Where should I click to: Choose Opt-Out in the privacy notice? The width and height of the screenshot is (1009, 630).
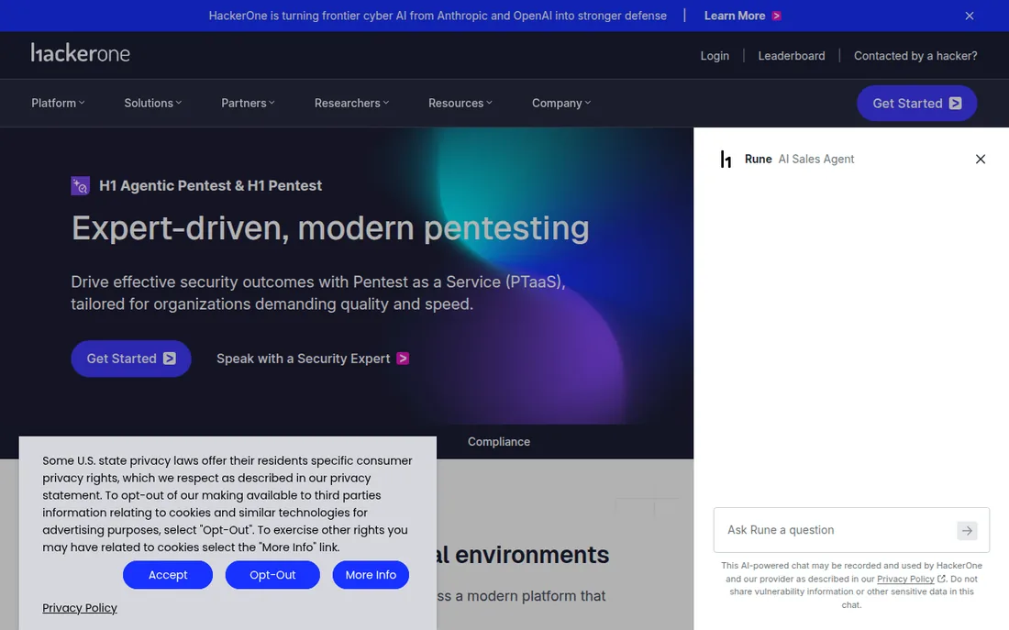272,575
